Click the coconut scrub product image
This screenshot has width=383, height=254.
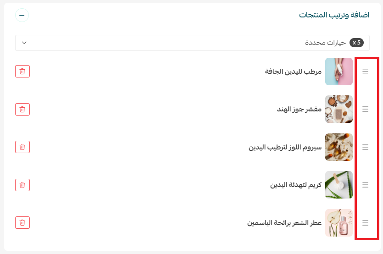pos(339,109)
